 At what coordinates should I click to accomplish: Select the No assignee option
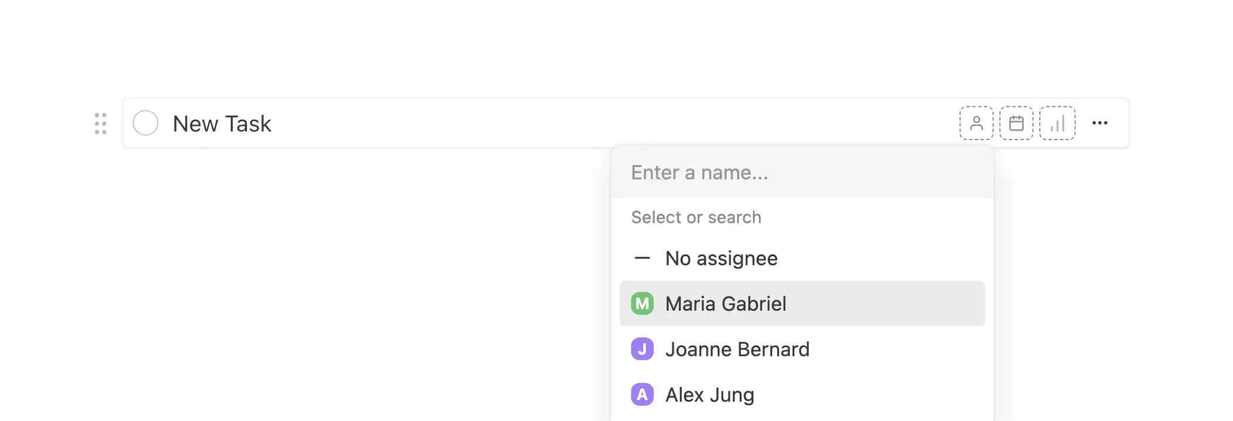(x=721, y=259)
